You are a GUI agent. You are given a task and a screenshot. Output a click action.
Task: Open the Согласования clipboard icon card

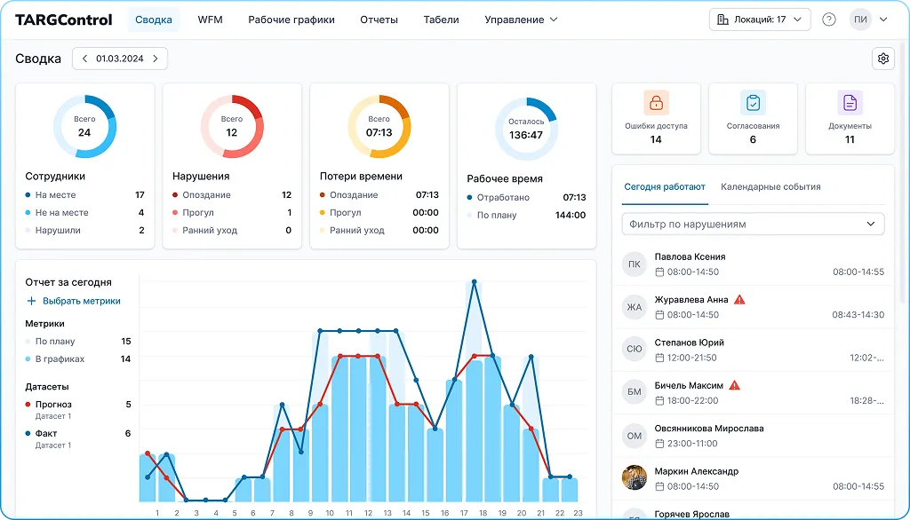click(x=753, y=103)
